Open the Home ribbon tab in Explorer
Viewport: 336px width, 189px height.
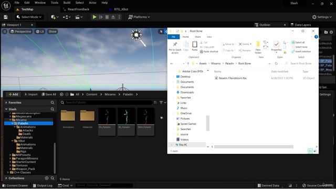point(185,37)
